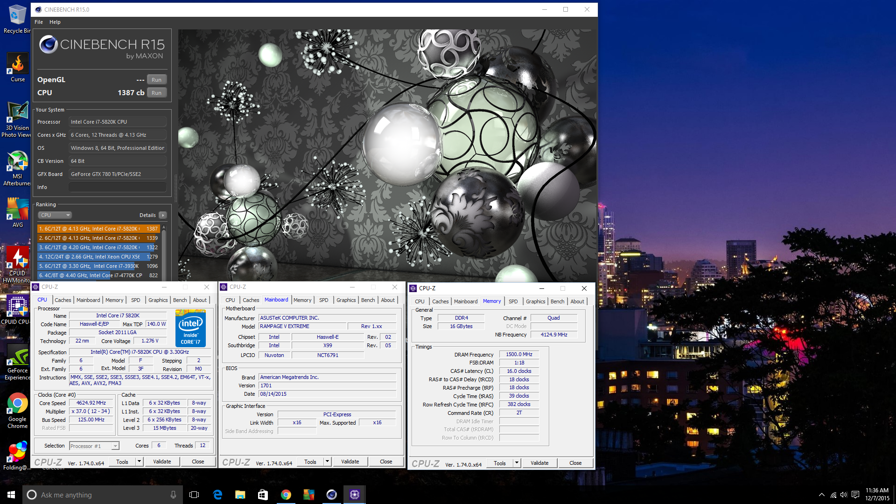Click the Ask me anything search box
Screen dimensions: 896x504
point(103,495)
